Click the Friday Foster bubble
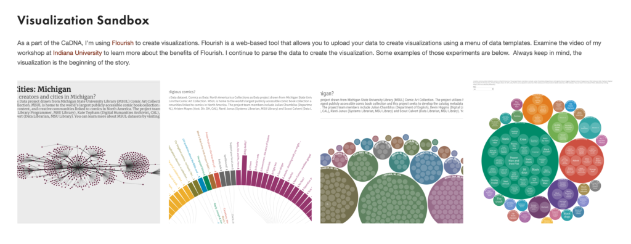 click(x=494, y=181)
